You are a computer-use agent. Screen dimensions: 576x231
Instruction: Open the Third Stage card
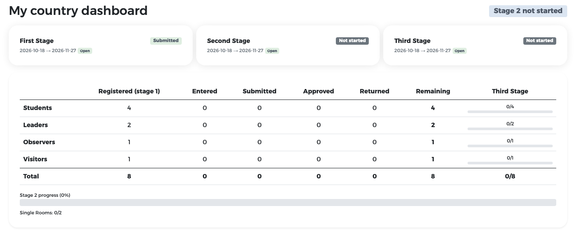(475, 46)
